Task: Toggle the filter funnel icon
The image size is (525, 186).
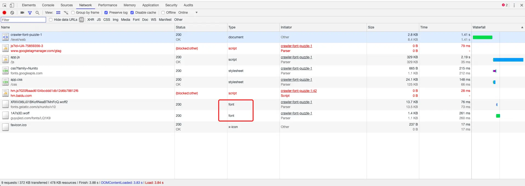Action: point(30,13)
